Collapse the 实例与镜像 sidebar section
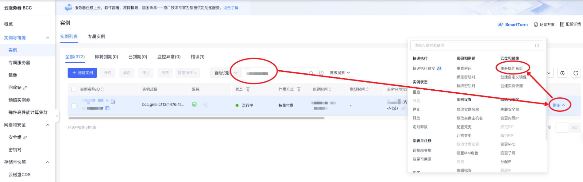The height and width of the screenshot is (182, 583). click(48, 38)
